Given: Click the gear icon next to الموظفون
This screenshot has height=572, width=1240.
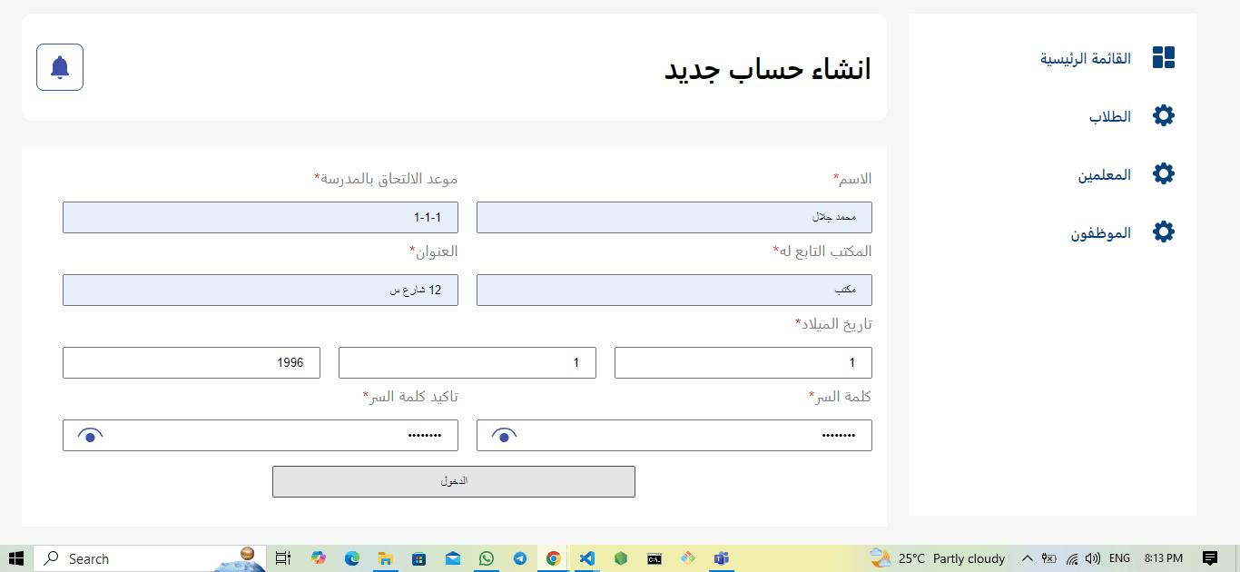Looking at the screenshot, I should (1163, 232).
